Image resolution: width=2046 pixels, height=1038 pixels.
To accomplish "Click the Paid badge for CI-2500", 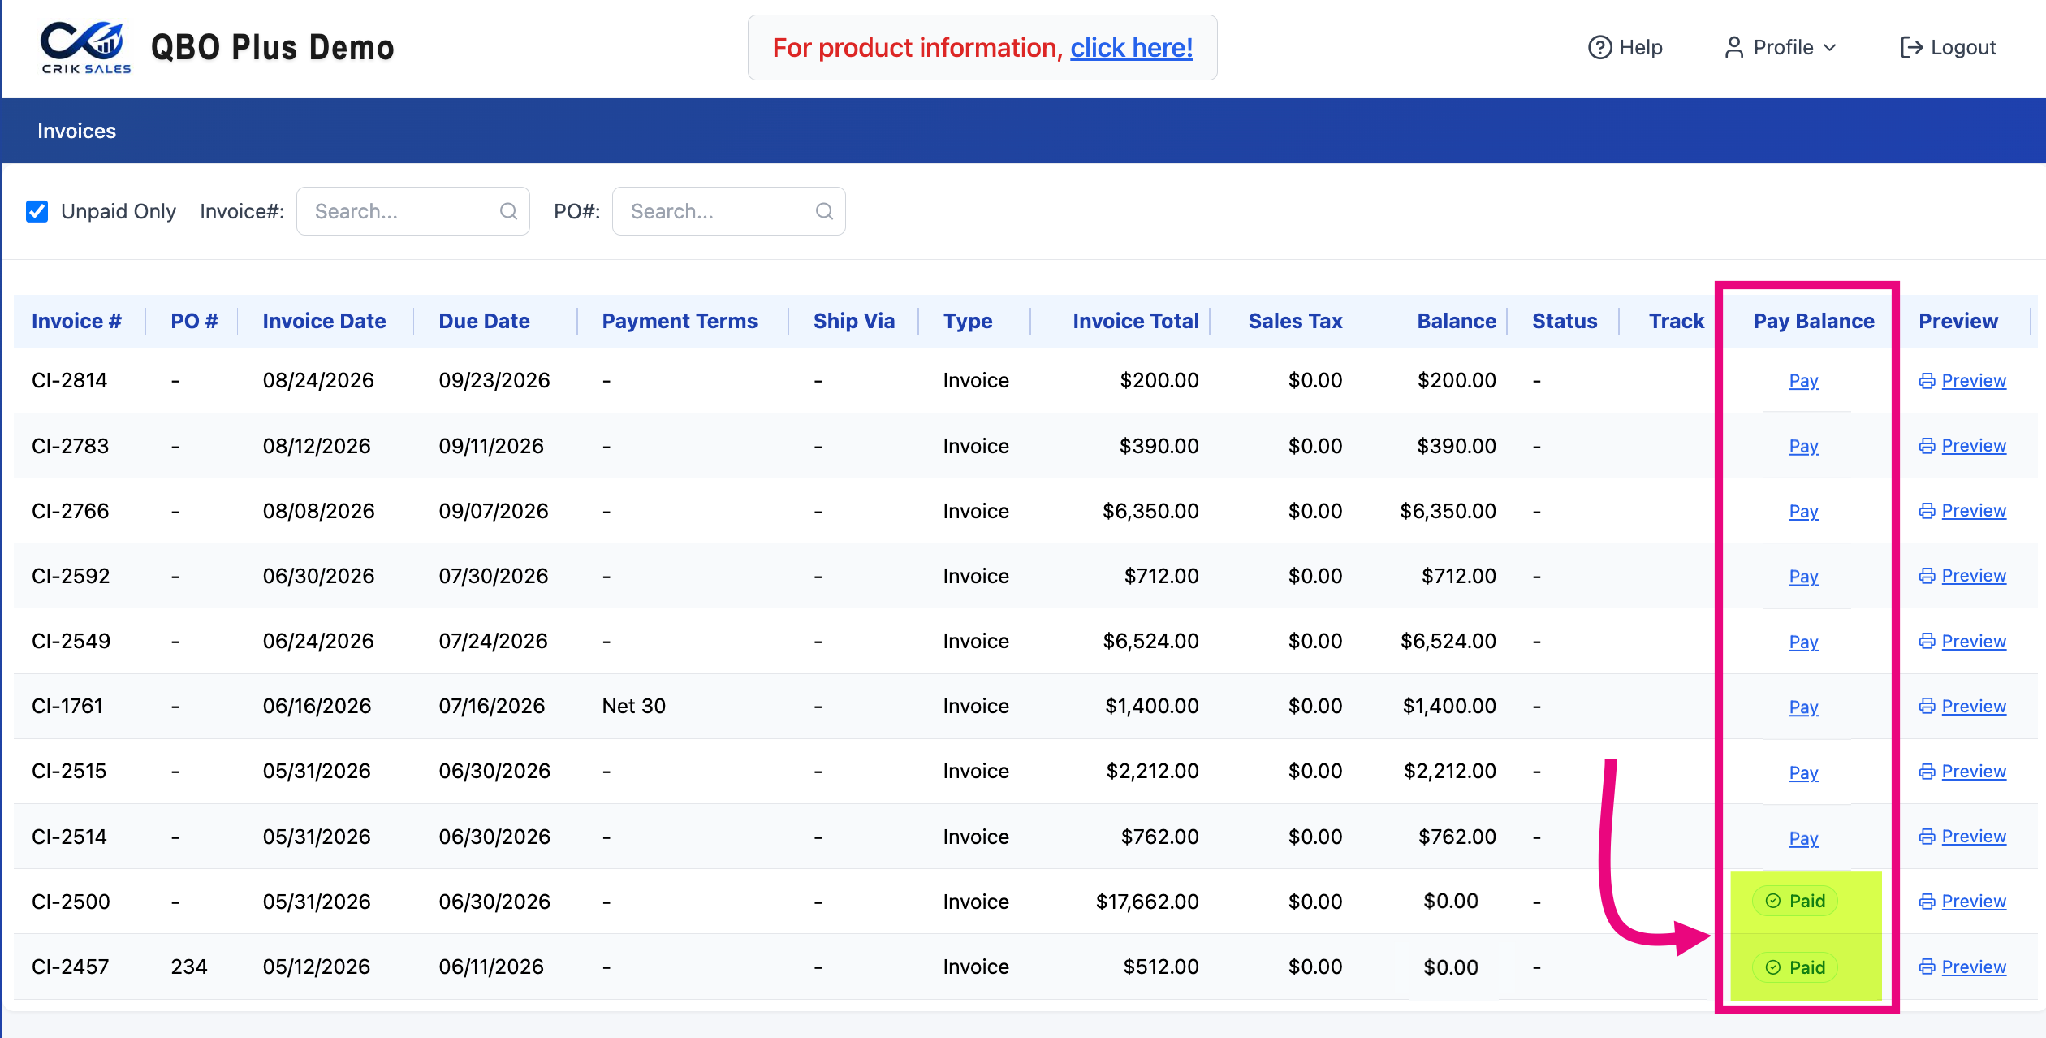I will pyautogui.click(x=1795, y=901).
